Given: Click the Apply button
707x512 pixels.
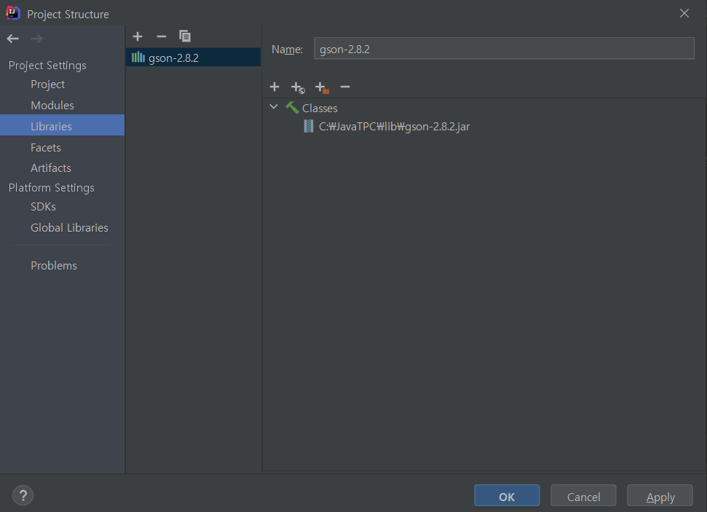Looking at the screenshot, I should point(660,496).
